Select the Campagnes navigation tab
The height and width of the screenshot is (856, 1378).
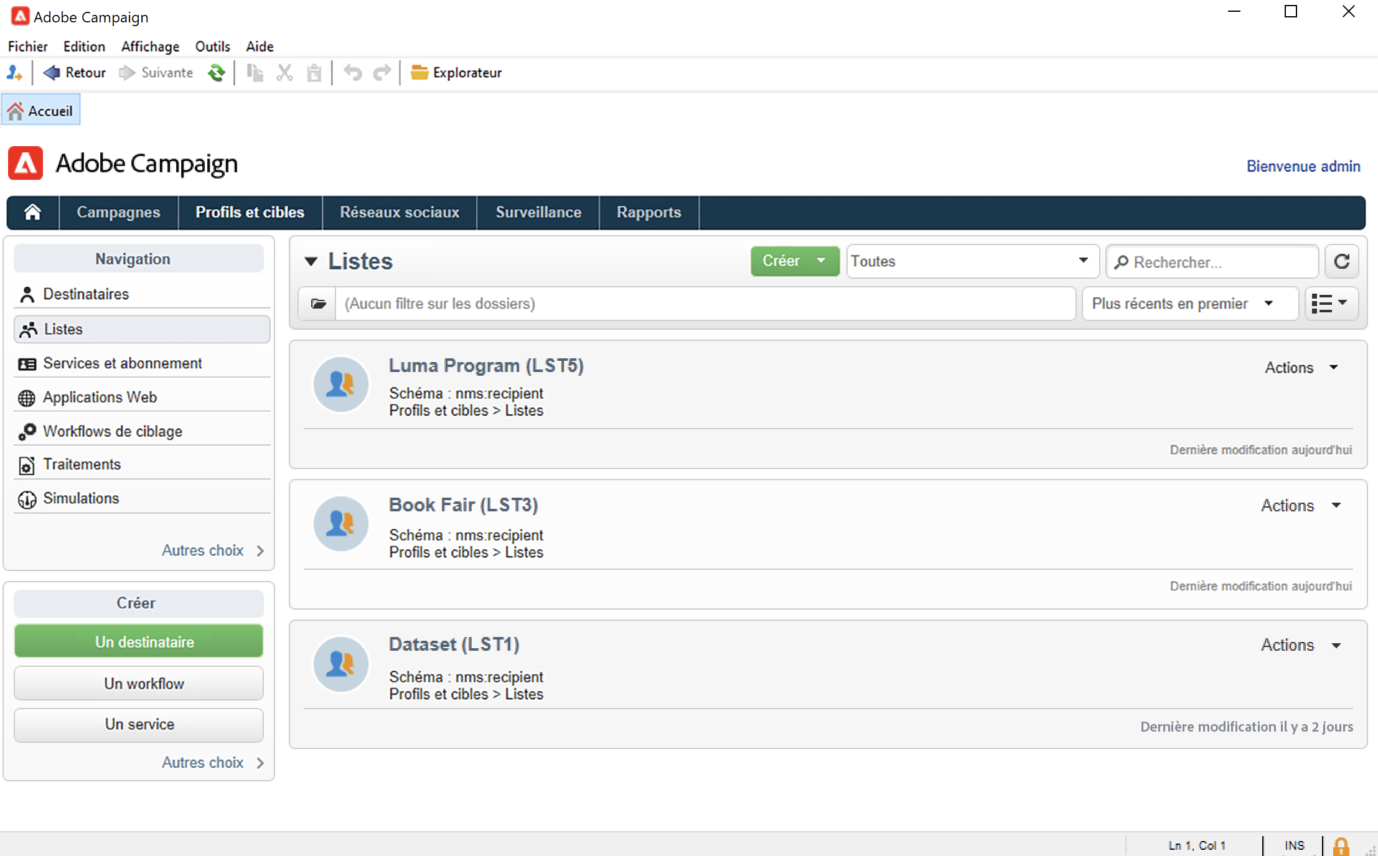118,212
